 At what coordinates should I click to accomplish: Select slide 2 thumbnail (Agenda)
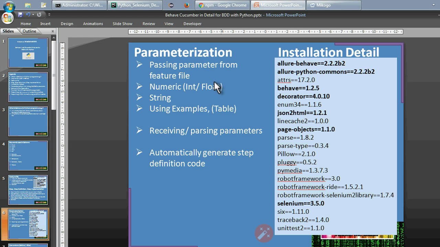pyautogui.click(x=28, y=87)
